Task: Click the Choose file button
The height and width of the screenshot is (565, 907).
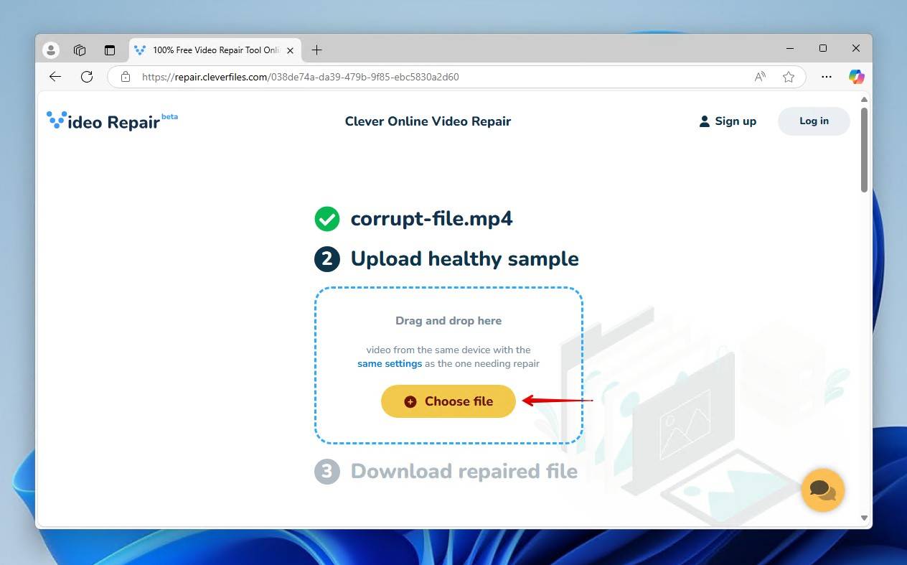Action: pos(448,401)
